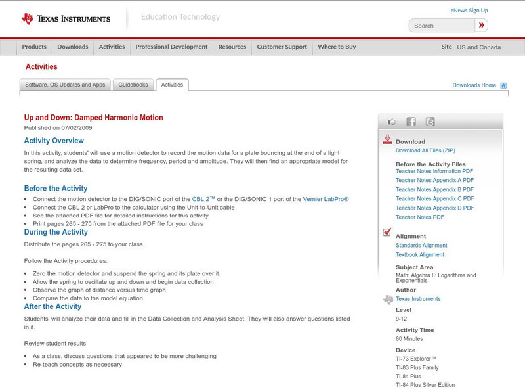Click the Published on 07/02/2009 text
Screen dimensions: 525x389
(58, 127)
